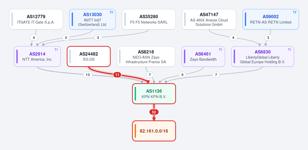Click the T1 badge on AS6830

coord(290,49)
